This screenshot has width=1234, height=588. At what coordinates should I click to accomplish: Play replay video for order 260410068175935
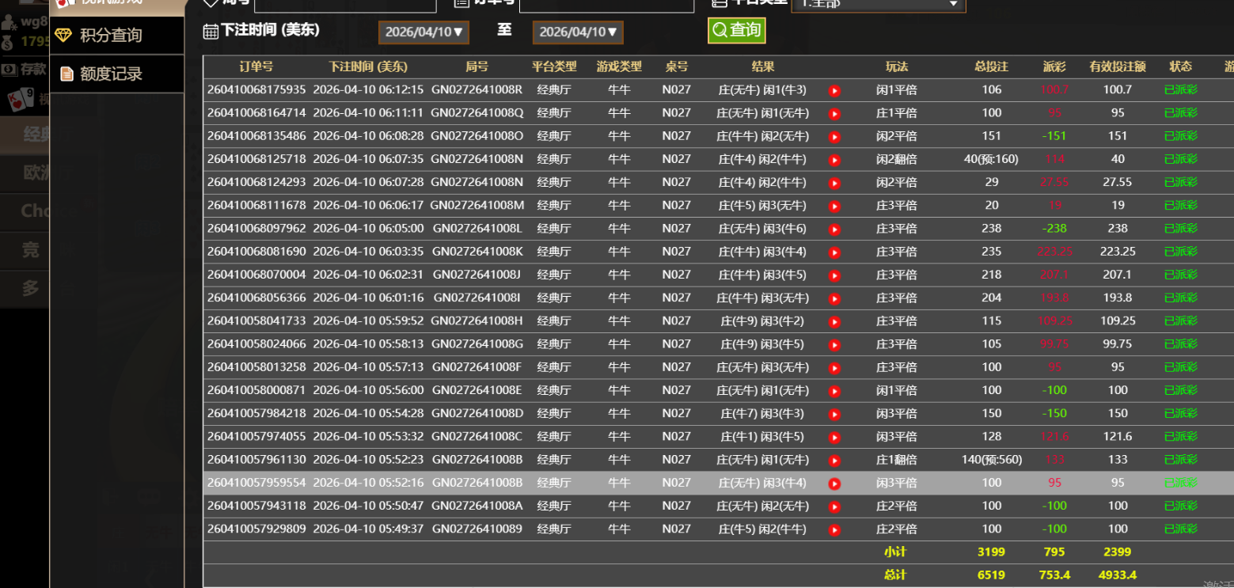tap(834, 91)
